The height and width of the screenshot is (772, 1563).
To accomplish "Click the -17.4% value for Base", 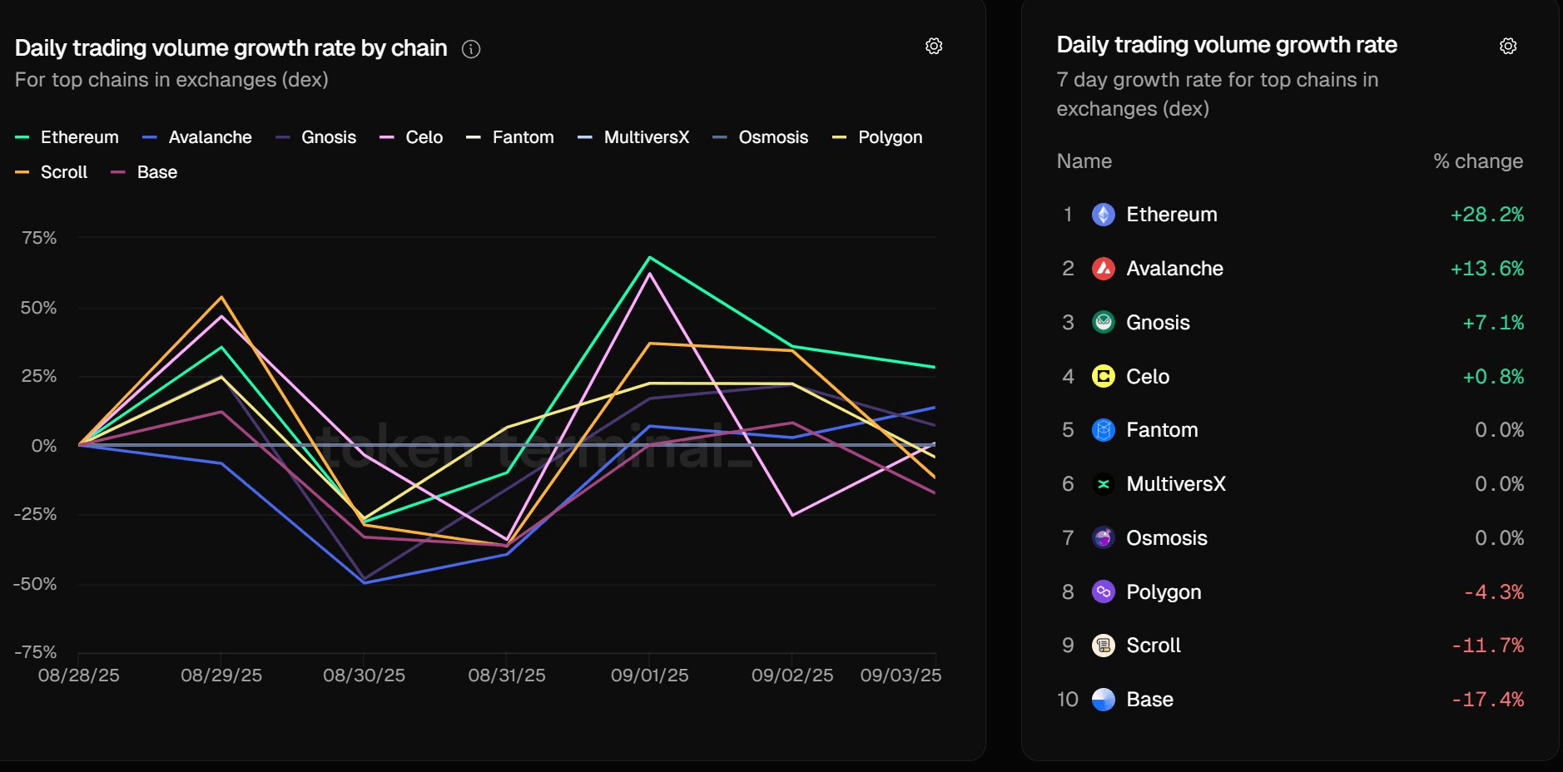I will click(1487, 700).
